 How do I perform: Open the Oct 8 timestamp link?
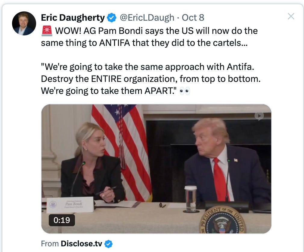(193, 18)
